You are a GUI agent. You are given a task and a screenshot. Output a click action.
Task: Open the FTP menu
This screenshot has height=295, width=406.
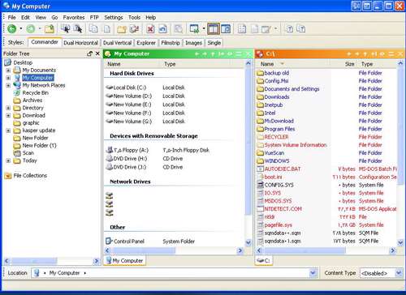94,18
